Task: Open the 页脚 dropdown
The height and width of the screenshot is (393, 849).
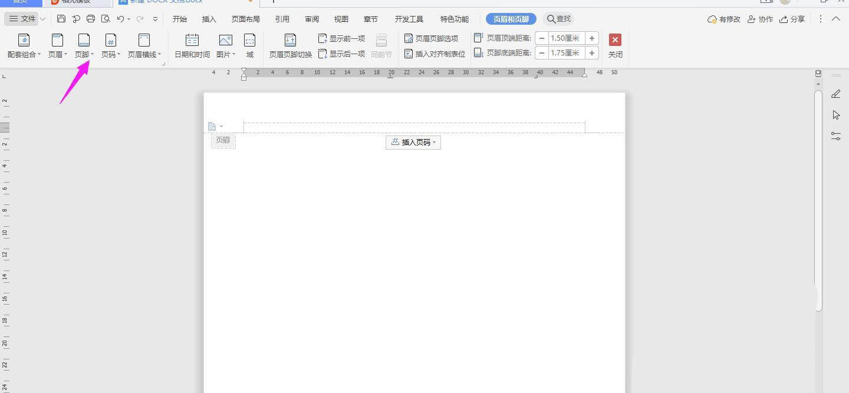Action: 84,45
